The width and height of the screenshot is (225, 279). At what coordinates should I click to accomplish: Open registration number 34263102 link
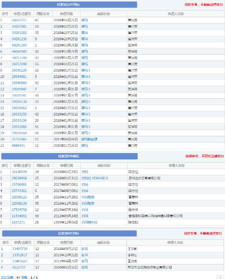19,33
